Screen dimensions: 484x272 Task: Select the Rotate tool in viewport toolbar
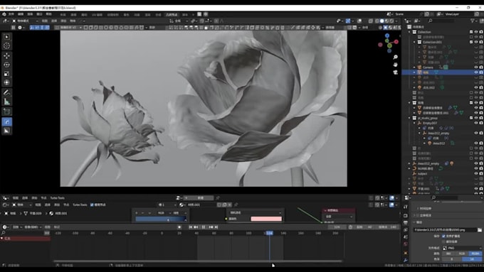[6, 65]
